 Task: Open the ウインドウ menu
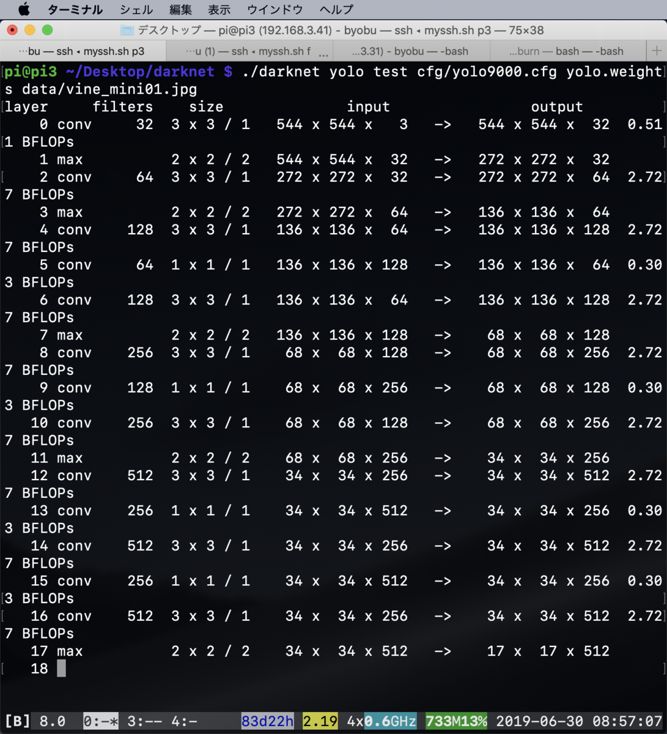[x=275, y=10]
